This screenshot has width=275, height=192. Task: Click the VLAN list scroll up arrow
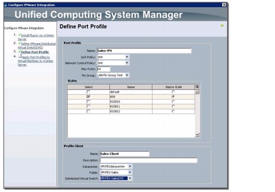pyautogui.click(x=197, y=92)
